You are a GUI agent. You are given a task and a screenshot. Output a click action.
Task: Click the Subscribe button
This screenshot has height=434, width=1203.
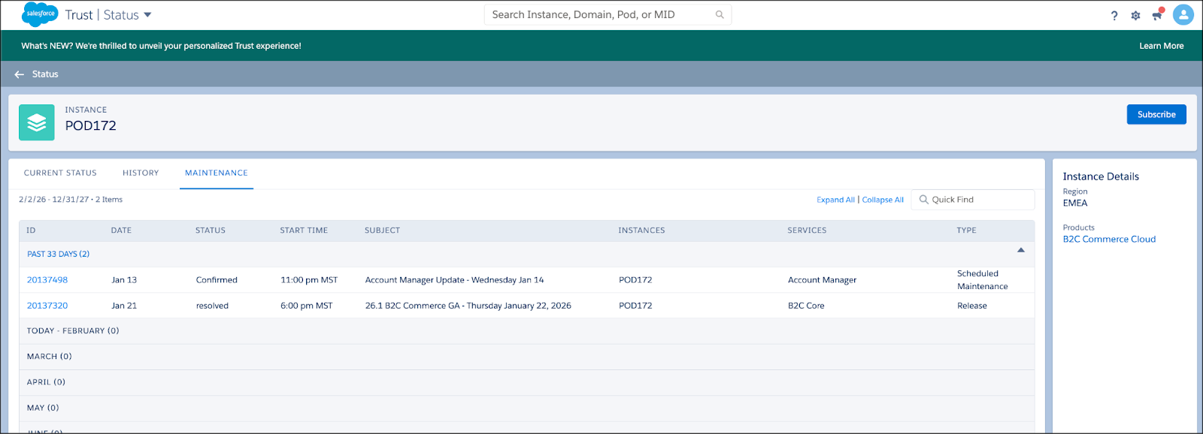tap(1156, 114)
